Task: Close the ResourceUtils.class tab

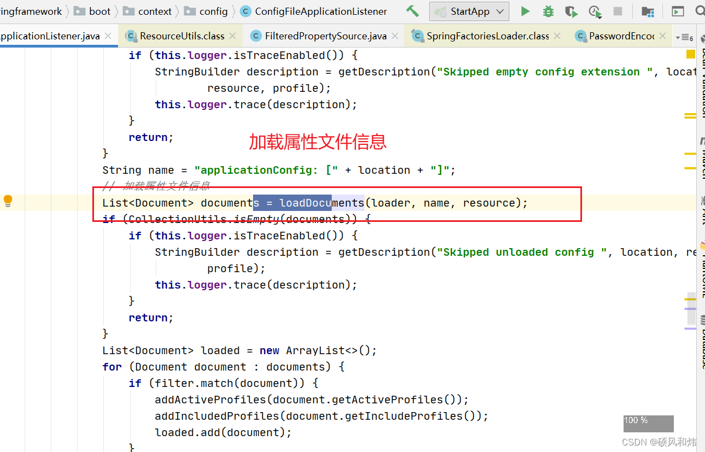Action: pos(233,36)
